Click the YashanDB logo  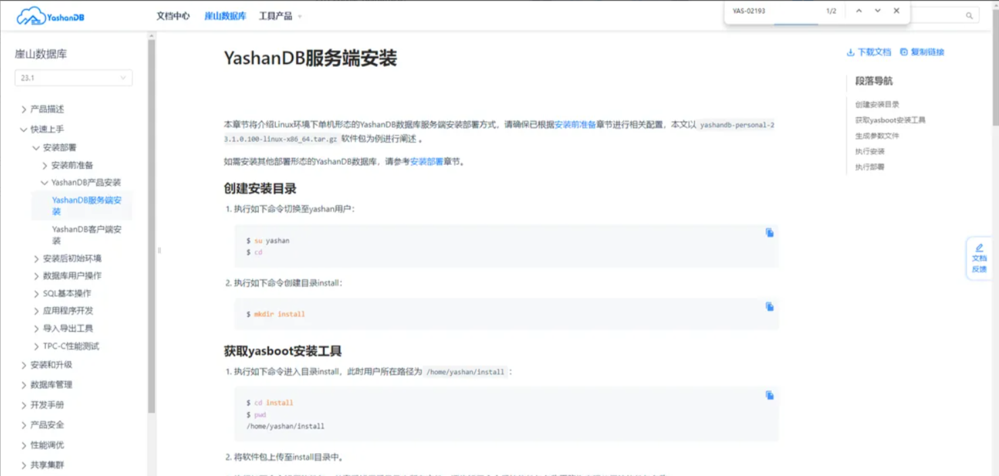point(51,16)
